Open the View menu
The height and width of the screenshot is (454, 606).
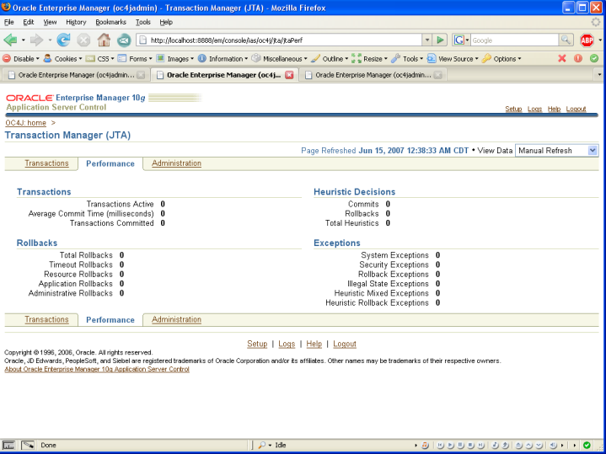50,22
